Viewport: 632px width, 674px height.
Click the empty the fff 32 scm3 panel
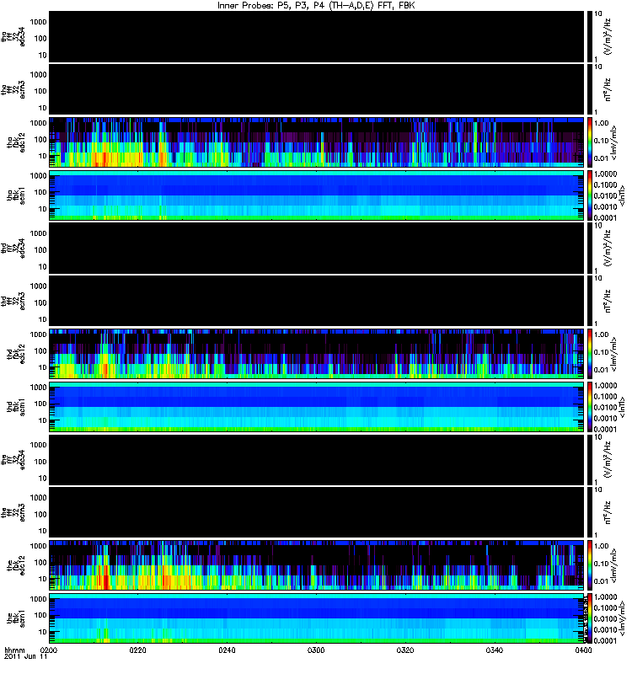[x=317, y=512]
